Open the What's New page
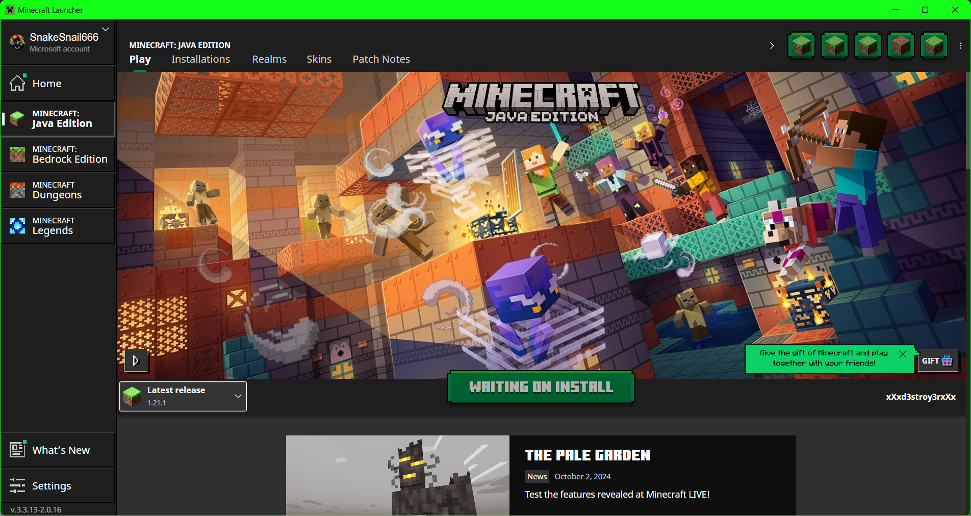971x516 pixels. coord(58,450)
